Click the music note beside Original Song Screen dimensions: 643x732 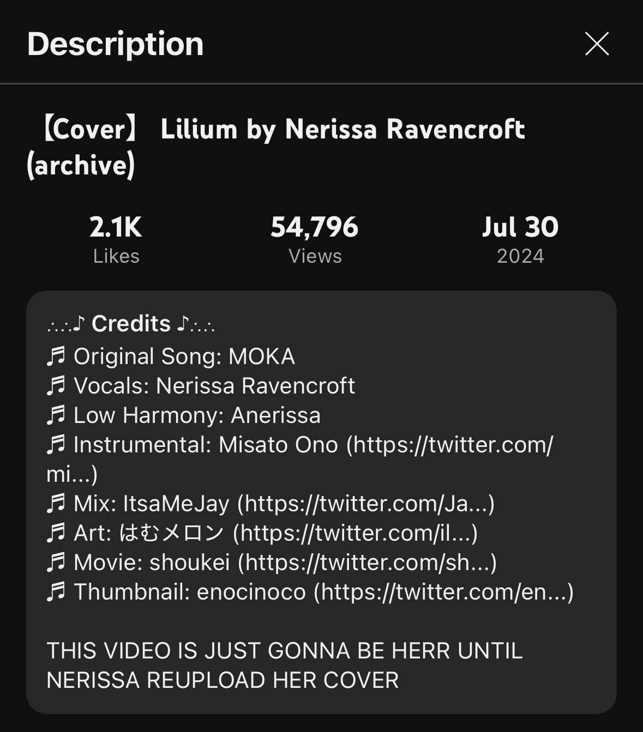(56, 356)
